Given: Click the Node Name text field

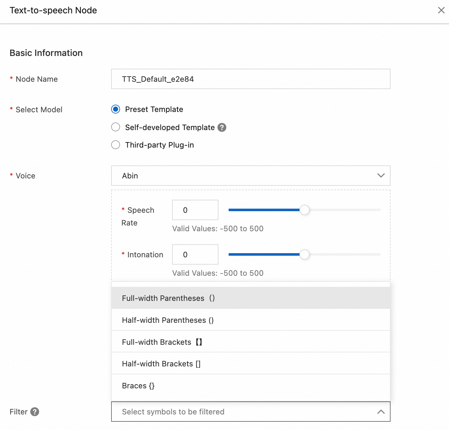Looking at the screenshot, I should (250, 79).
